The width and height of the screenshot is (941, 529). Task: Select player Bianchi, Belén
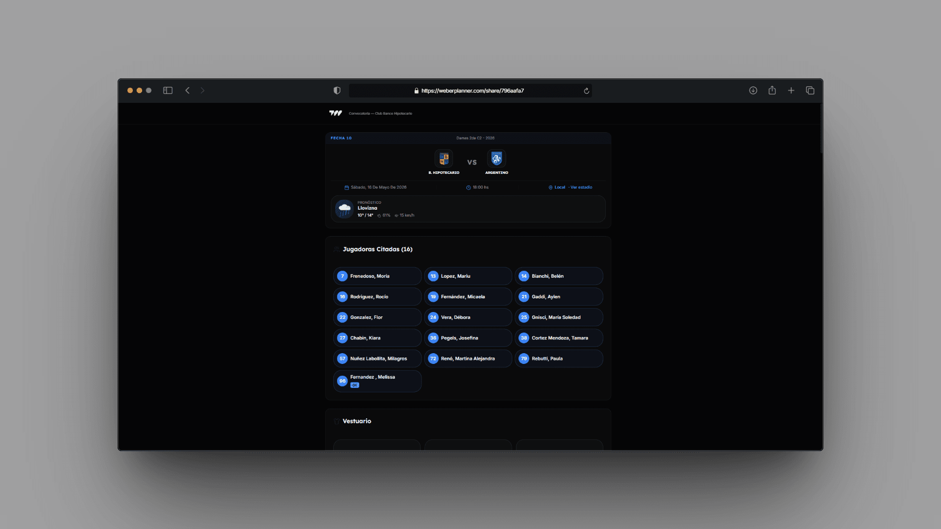559,276
